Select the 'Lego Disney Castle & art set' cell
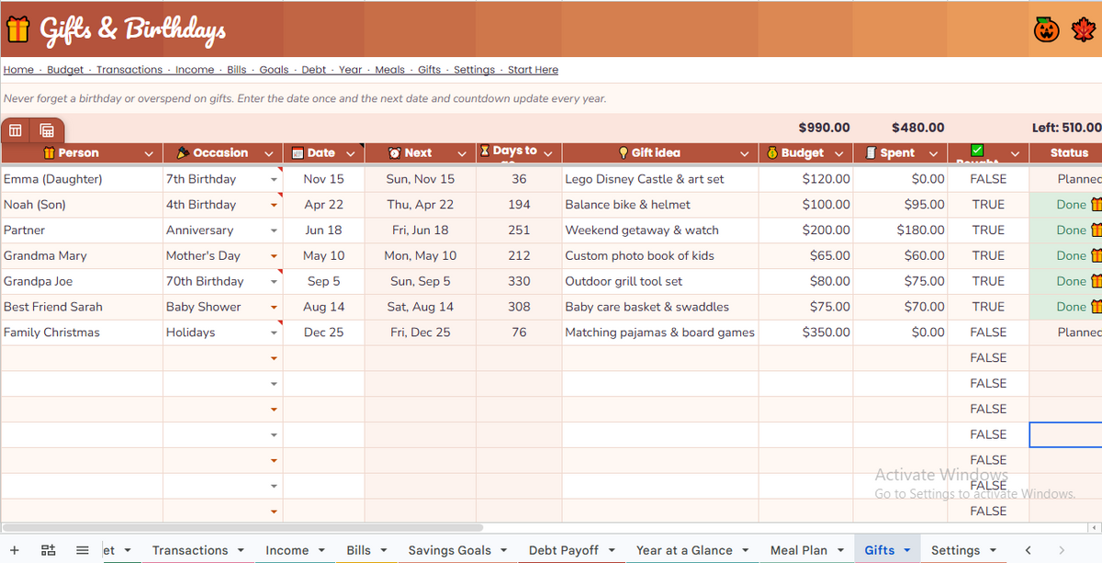The image size is (1102, 563). point(660,179)
